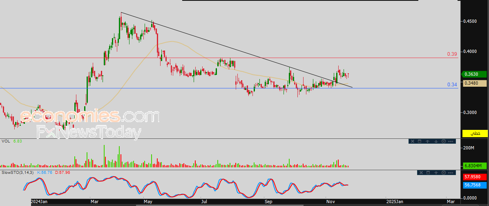Maximize the SlowSTO indicator panel
The width and height of the screenshot is (489, 206).
(428, 173)
